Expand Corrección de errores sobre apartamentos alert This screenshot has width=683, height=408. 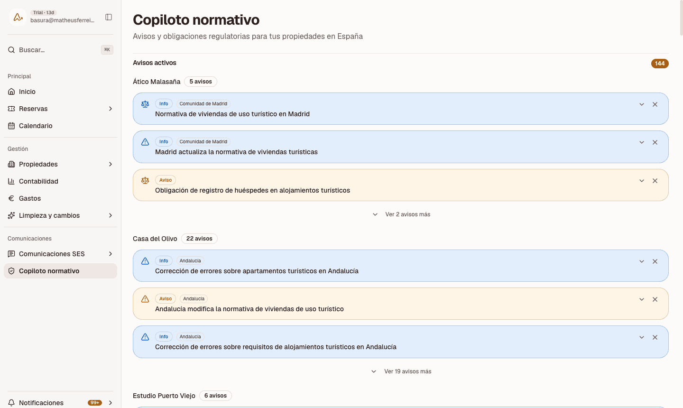[642, 261]
